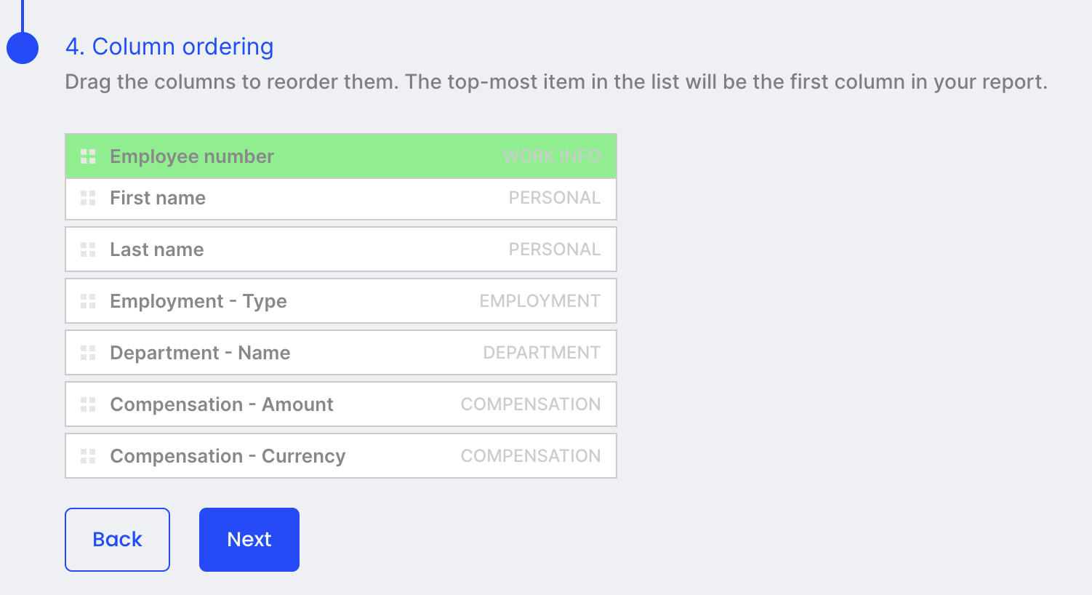Click the Employee number drag handle icon
Viewport: 1092px width, 595px height.
(88, 156)
